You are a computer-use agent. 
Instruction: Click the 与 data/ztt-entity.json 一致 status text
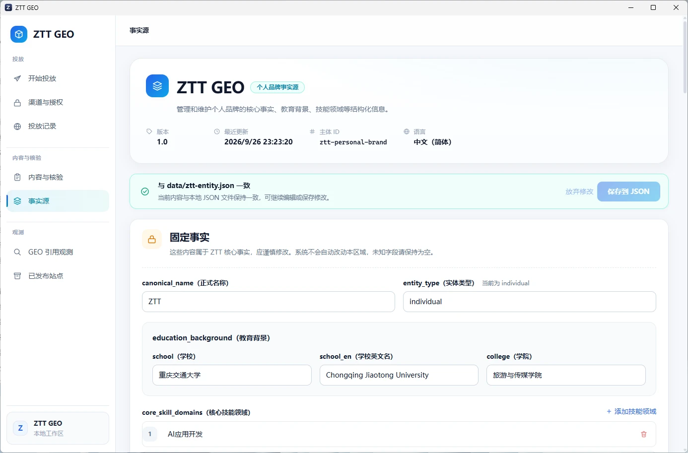click(204, 186)
